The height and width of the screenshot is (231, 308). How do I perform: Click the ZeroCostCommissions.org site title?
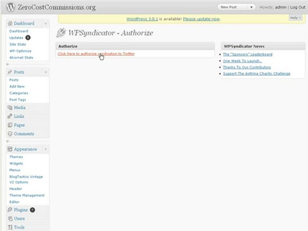pos(56,7)
